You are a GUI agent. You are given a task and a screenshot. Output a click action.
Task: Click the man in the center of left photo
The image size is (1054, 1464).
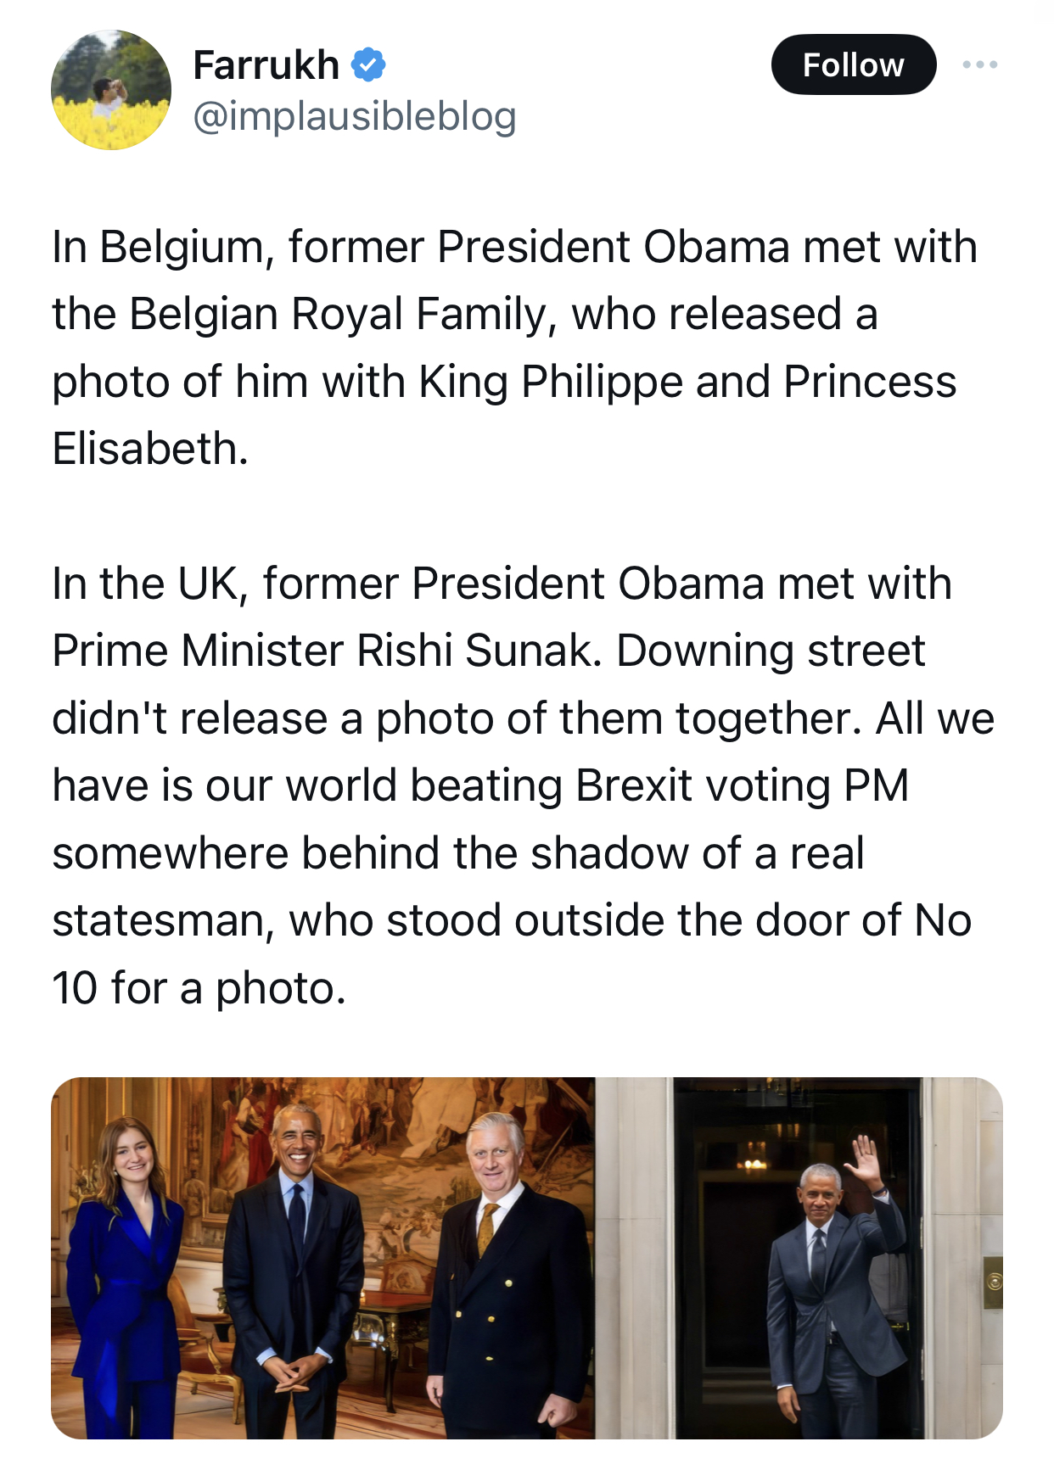point(294,1272)
